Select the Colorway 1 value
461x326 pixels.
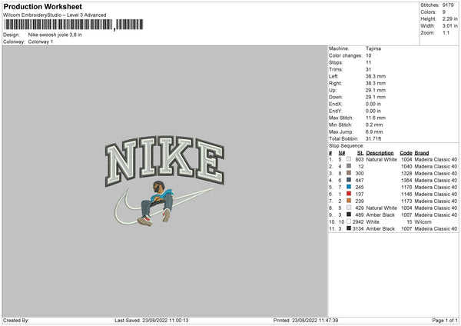(41, 42)
